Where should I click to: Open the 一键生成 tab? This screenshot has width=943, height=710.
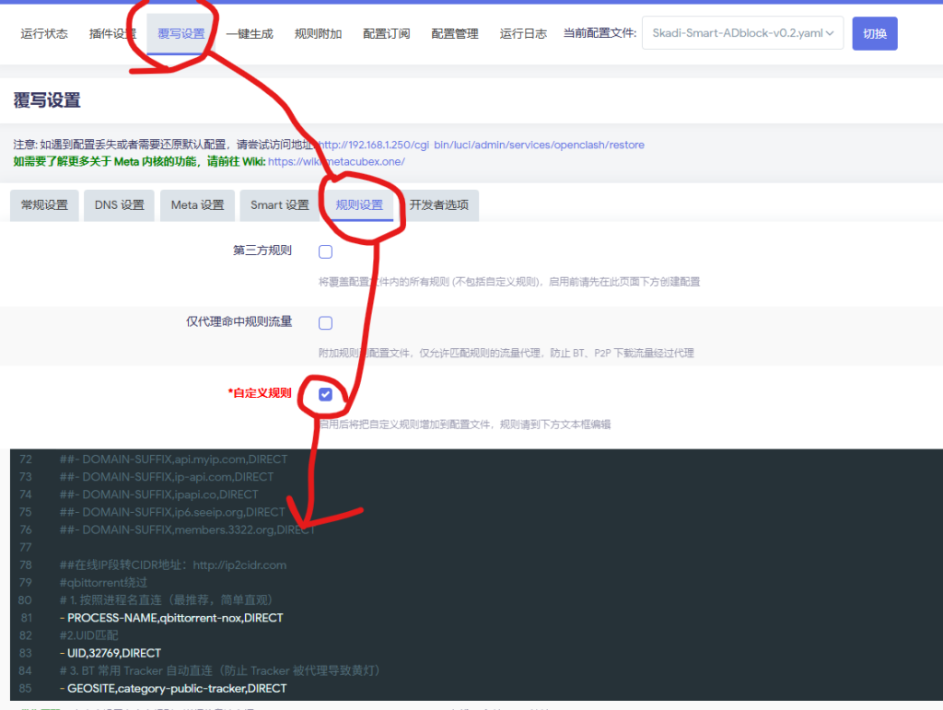(x=250, y=34)
